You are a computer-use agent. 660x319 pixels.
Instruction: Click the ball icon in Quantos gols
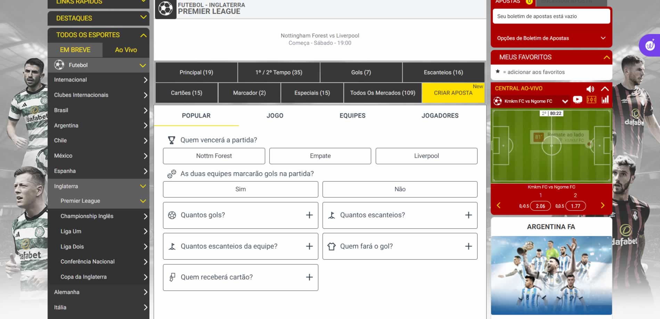click(x=172, y=215)
